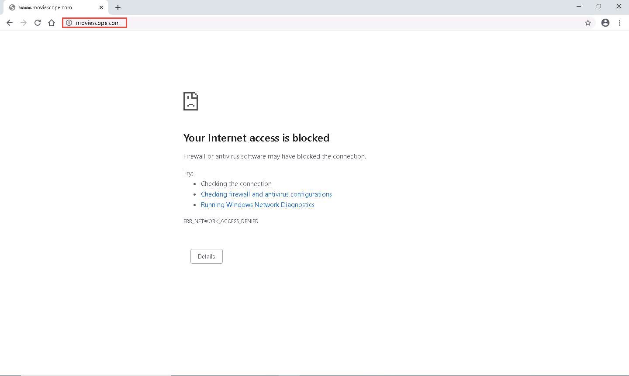Bookmark this page with the star icon
This screenshot has width=629, height=376.
click(x=588, y=23)
